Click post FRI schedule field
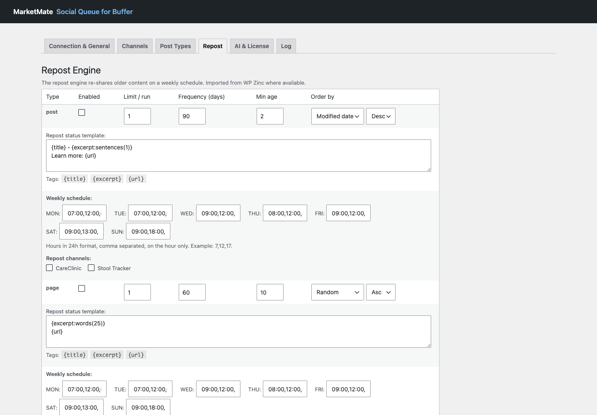597x415 pixels. coord(348,213)
